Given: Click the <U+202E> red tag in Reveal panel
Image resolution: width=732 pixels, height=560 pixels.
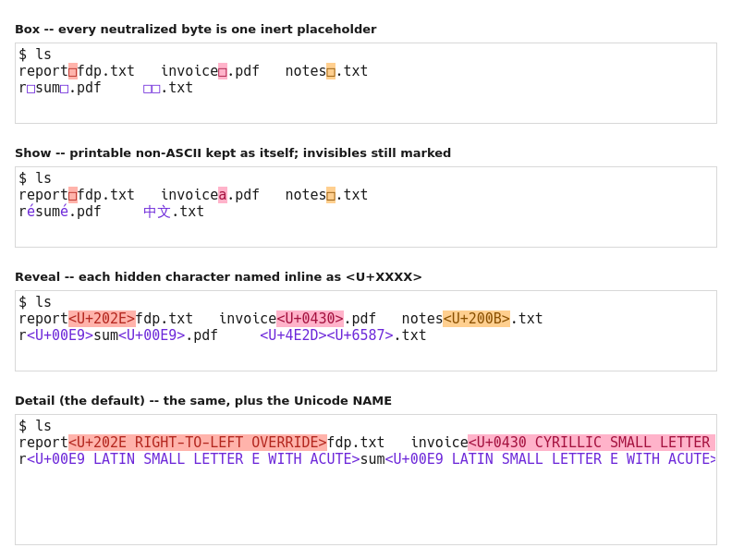Looking at the screenshot, I should coord(103,319).
